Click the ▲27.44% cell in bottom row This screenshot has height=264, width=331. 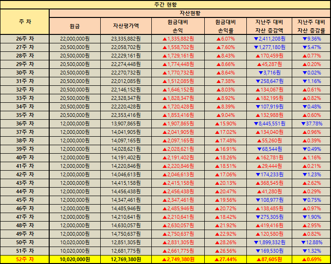pyautogui.click(x=226, y=259)
